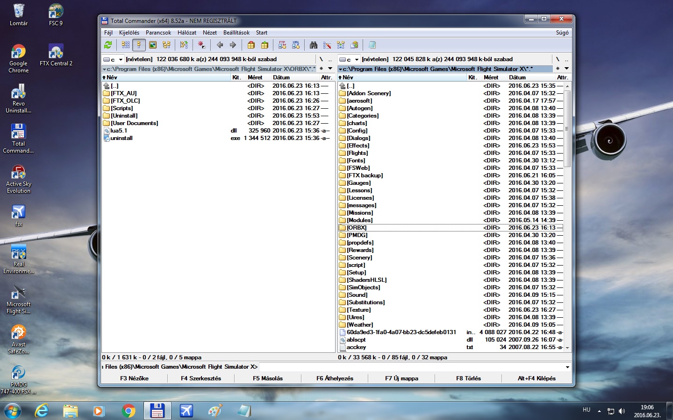Open Real Environment desktop shortcut
This screenshot has width=673, height=420.
click(18, 259)
